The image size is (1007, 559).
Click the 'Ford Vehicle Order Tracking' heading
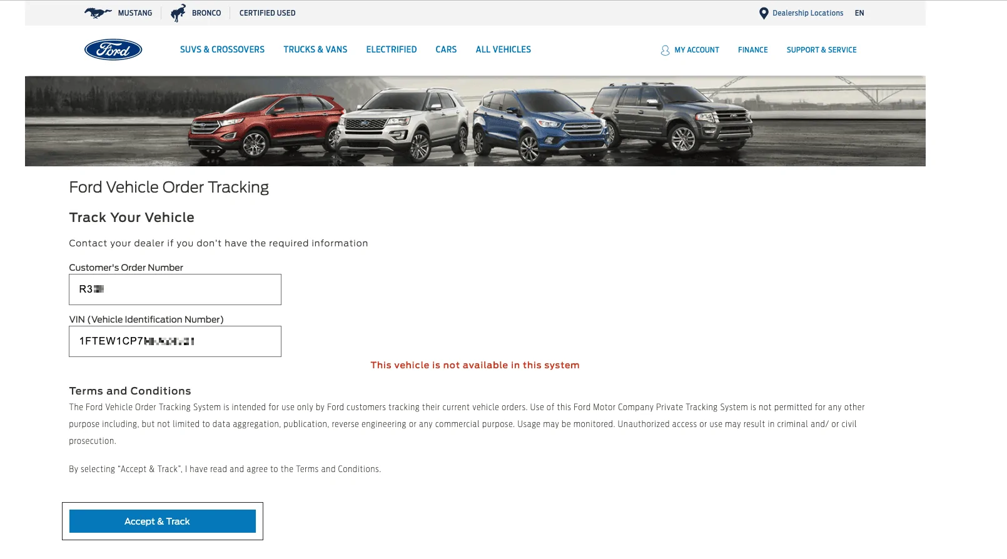pos(169,188)
